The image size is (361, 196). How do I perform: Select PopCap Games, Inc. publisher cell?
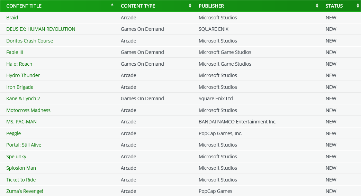pyautogui.click(x=220, y=133)
